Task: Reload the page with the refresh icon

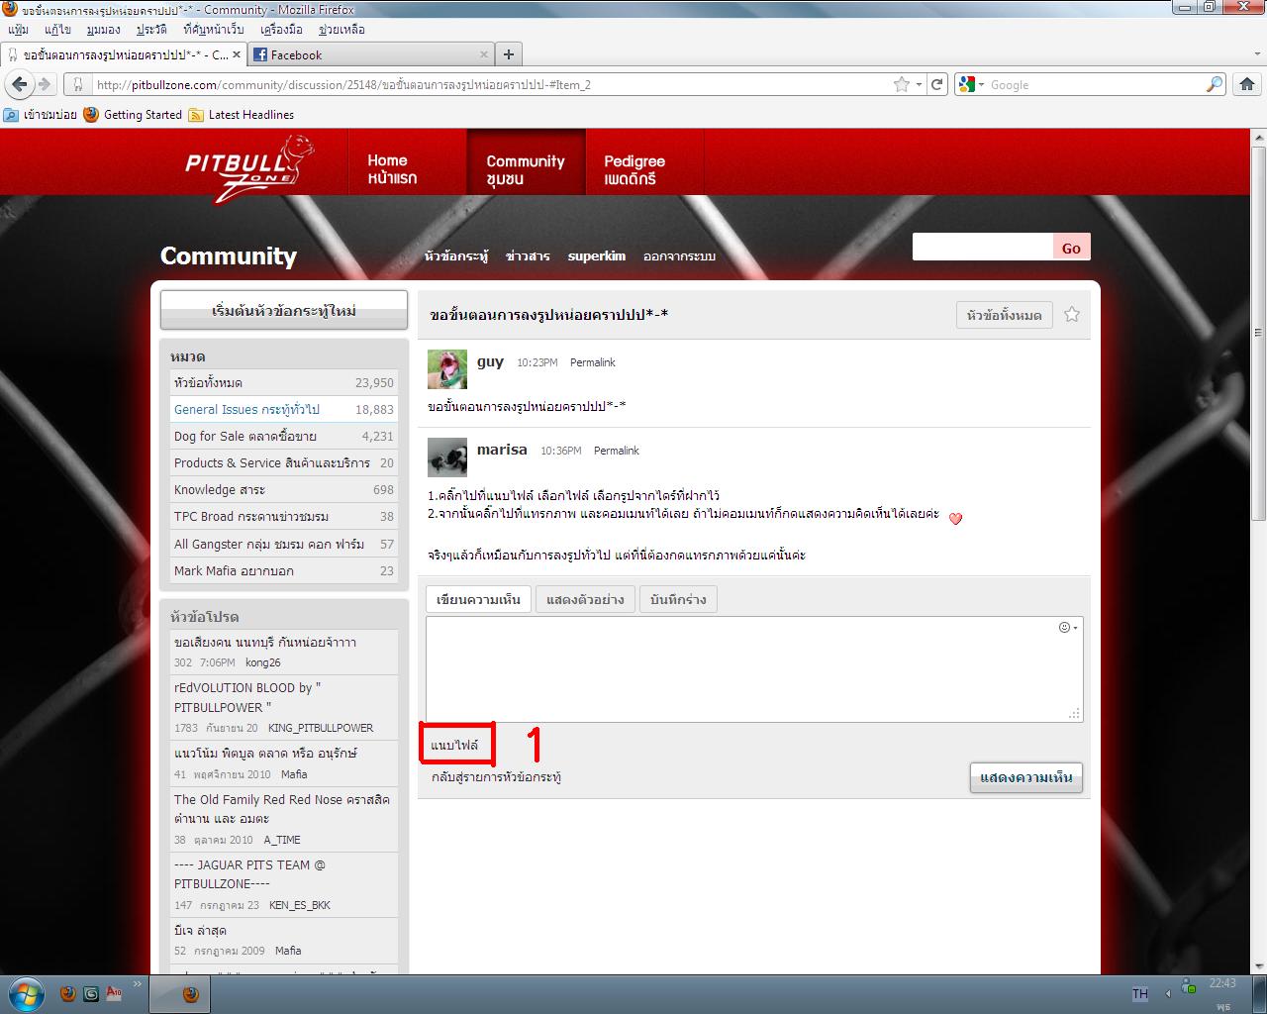Action: (937, 84)
